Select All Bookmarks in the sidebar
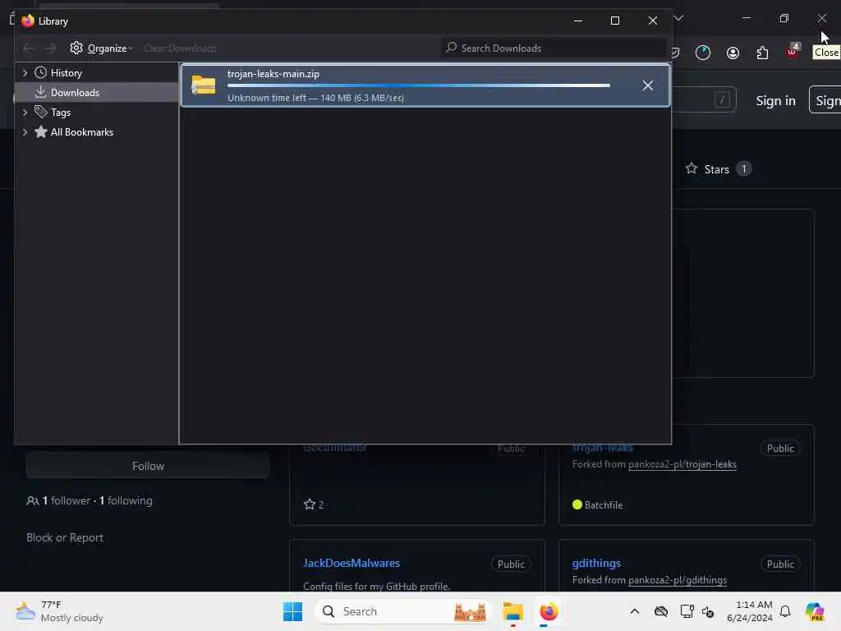 click(81, 132)
